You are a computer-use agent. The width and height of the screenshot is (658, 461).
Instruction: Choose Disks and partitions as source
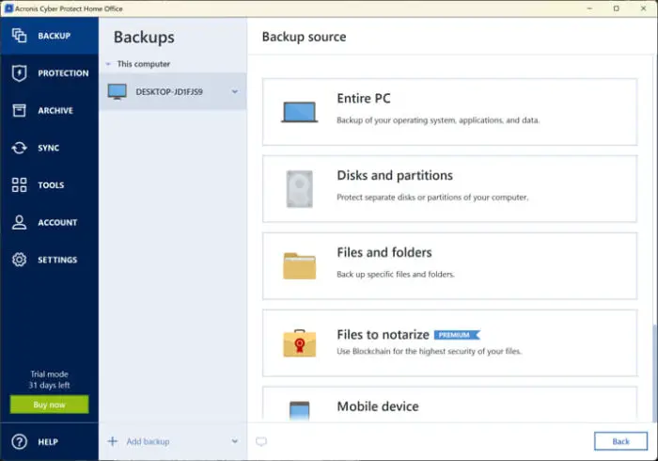449,189
